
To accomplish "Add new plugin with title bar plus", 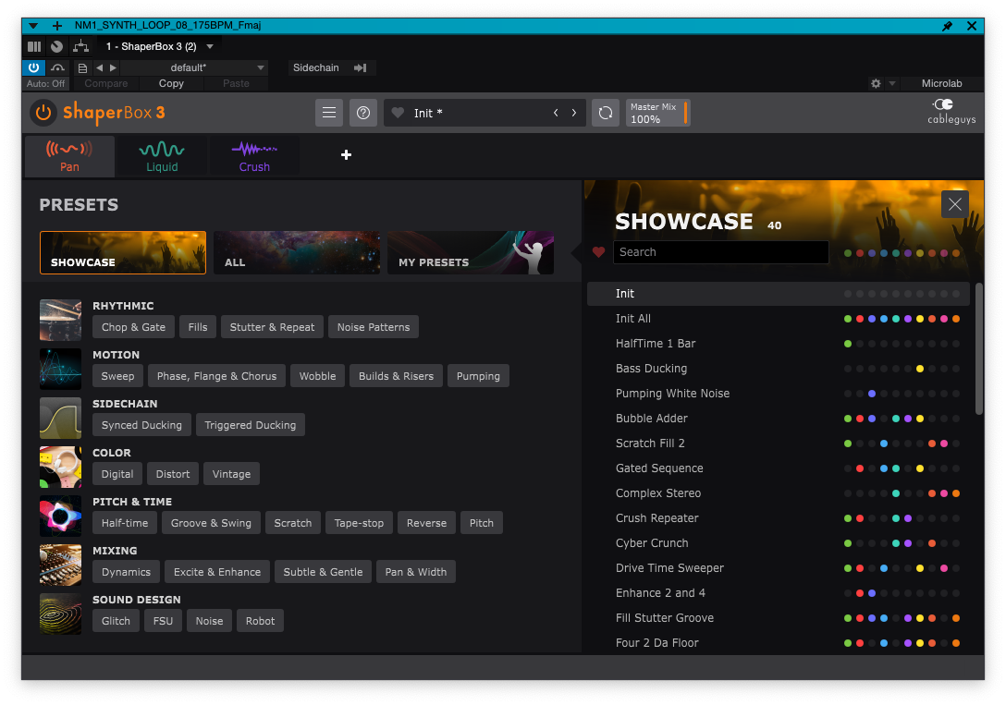I will [x=57, y=26].
